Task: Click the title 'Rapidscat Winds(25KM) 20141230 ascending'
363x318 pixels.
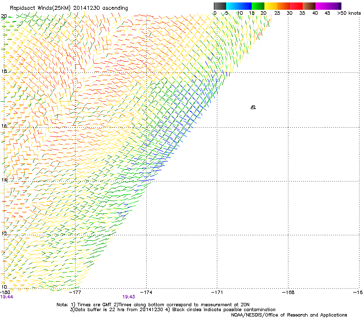Action: (69, 8)
